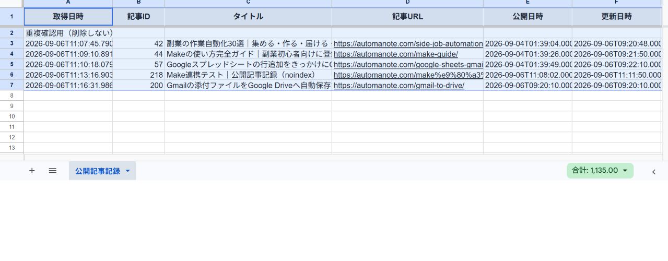
Task: Open the make%e9%80%a3 article URL link
Action: tap(408, 75)
